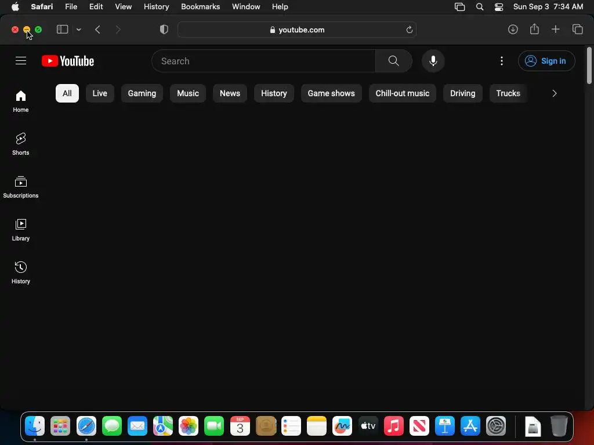The height and width of the screenshot is (445, 594).
Task: Open a new Safari tab
Action: tap(555, 29)
